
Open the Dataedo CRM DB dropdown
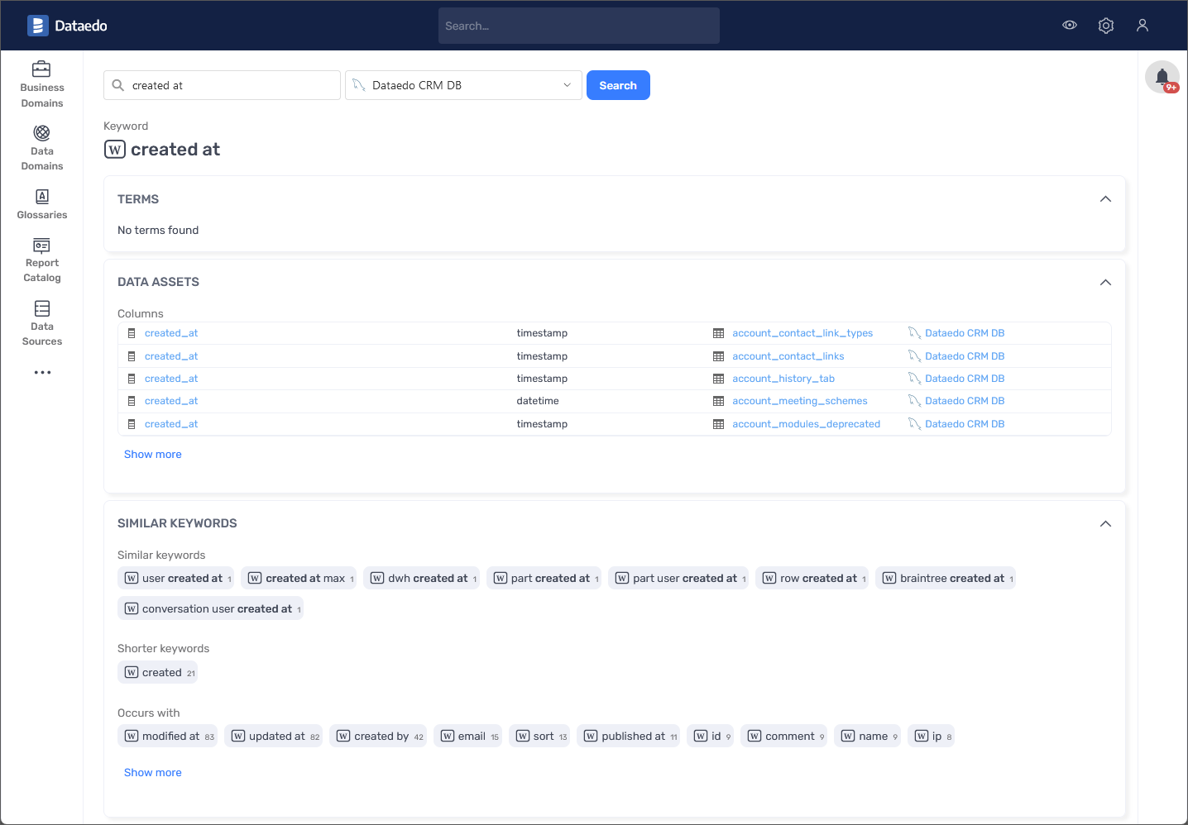click(x=463, y=85)
